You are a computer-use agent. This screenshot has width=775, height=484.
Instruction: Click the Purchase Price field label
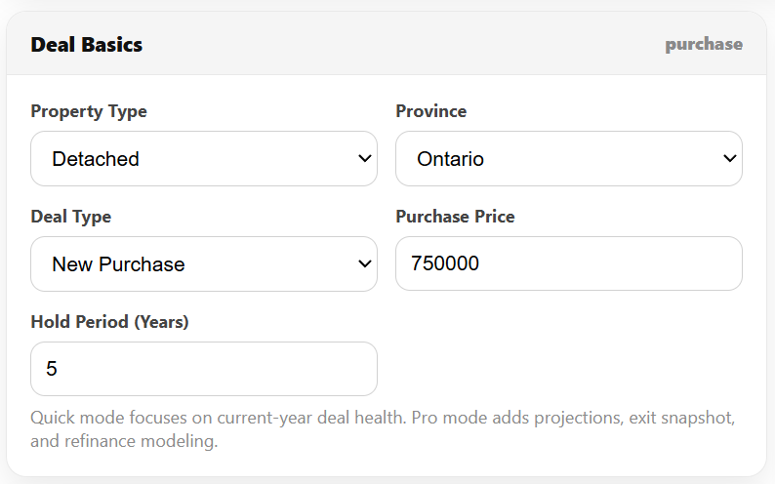455,217
